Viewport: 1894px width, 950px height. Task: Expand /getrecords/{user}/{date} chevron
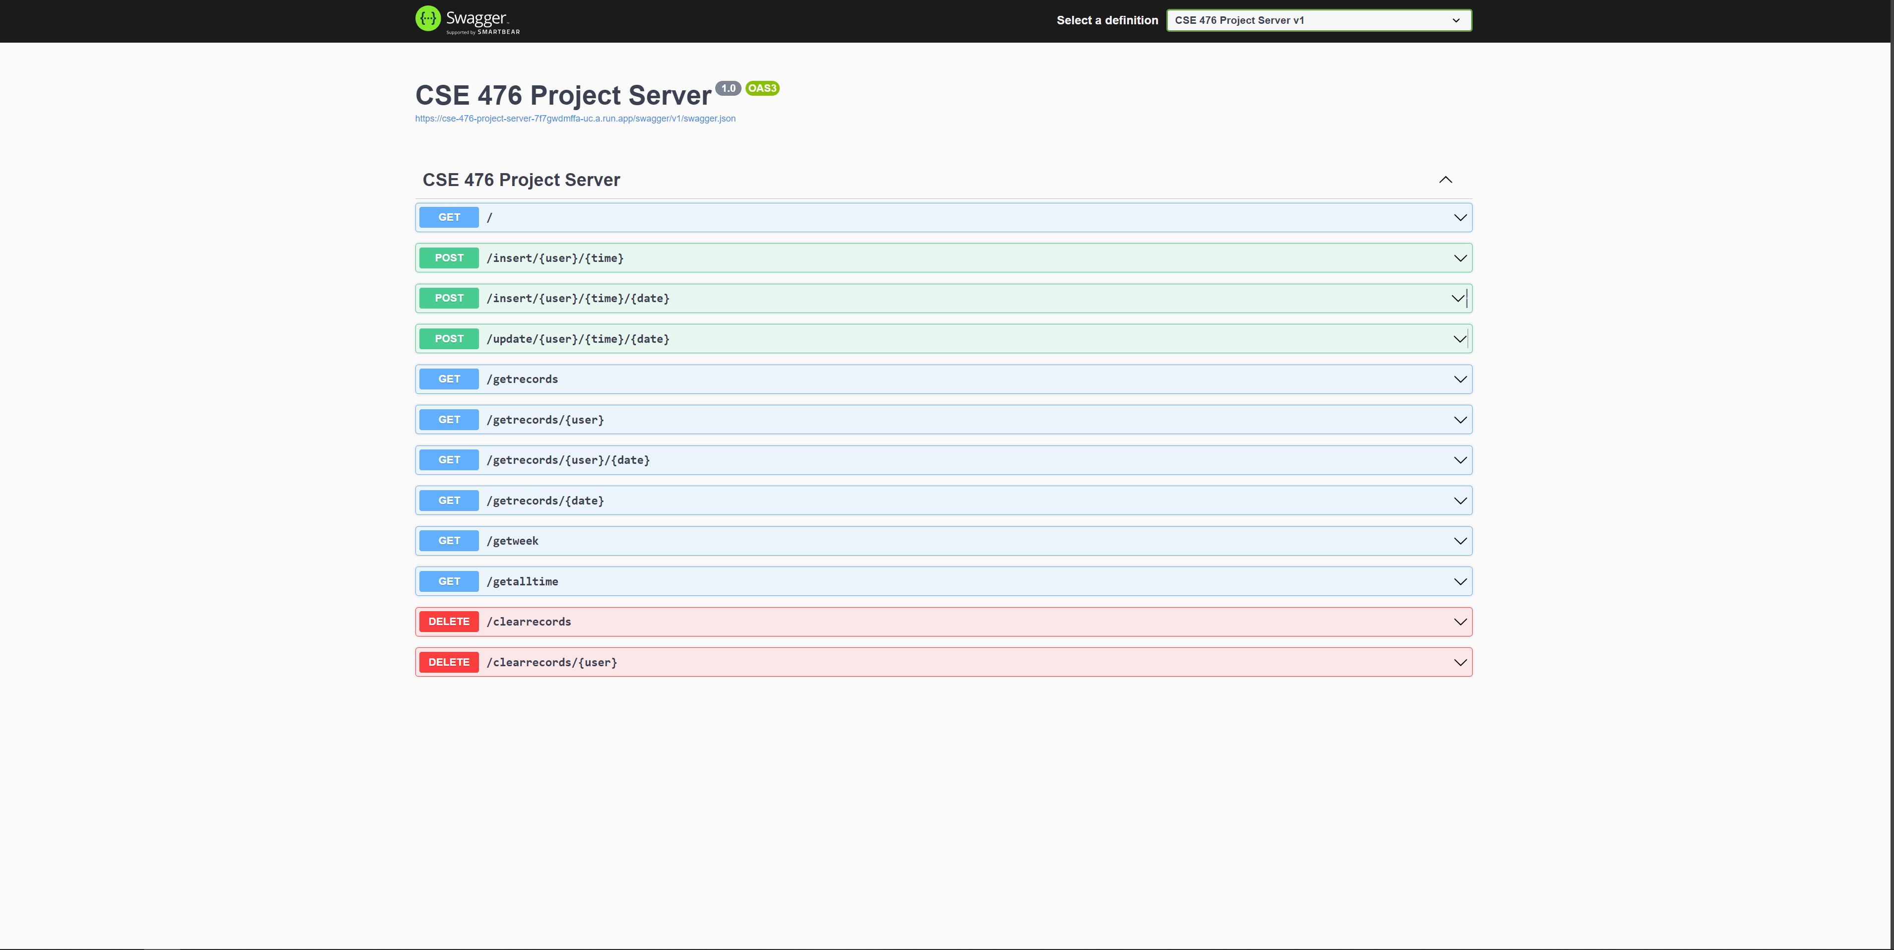[x=1460, y=460]
